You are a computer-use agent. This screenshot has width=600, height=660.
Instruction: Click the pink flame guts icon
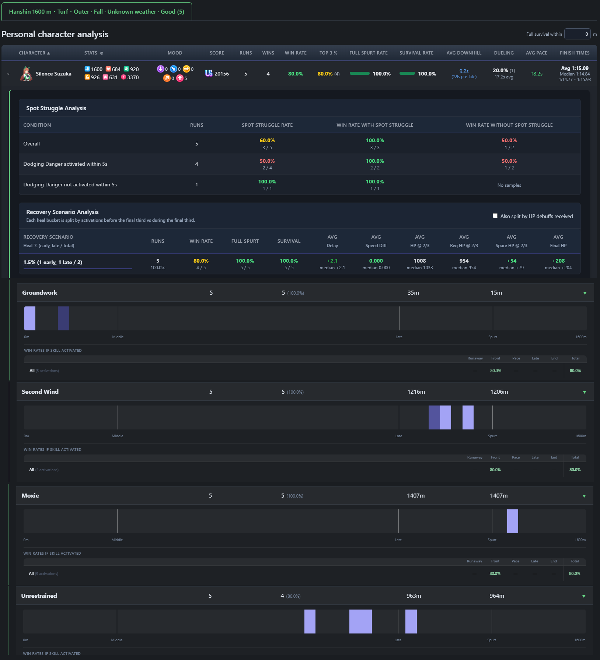(x=105, y=77)
